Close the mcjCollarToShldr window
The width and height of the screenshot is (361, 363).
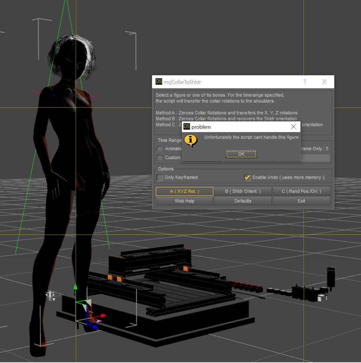click(x=324, y=82)
